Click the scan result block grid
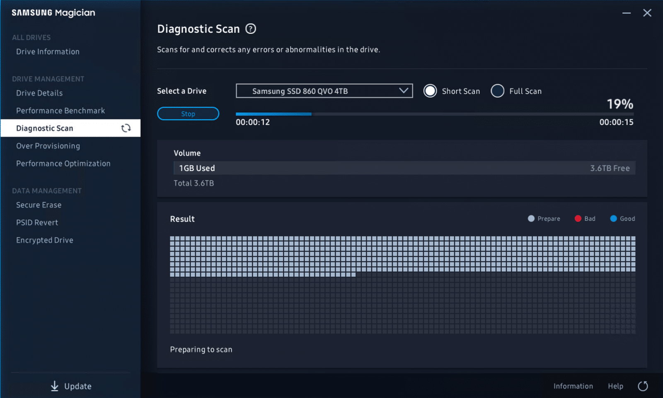663x398 pixels. 402,285
